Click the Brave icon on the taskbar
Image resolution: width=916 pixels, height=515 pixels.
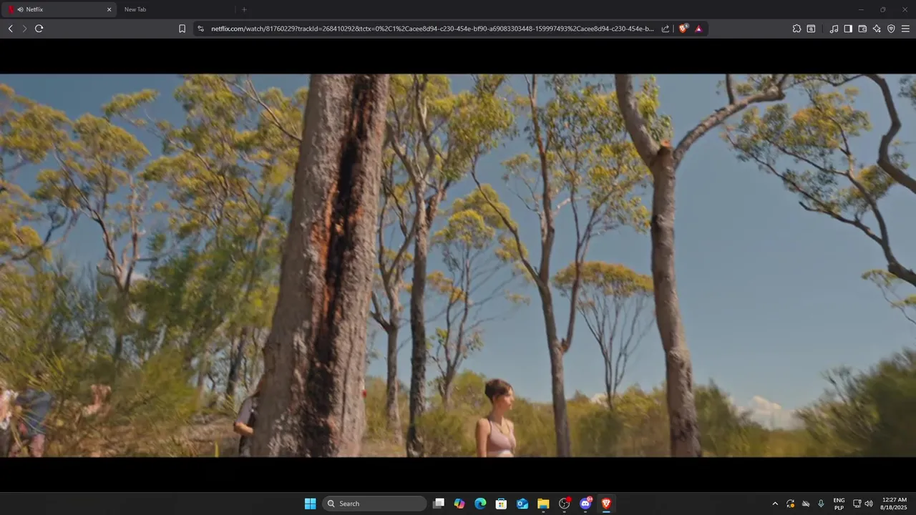click(x=606, y=504)
